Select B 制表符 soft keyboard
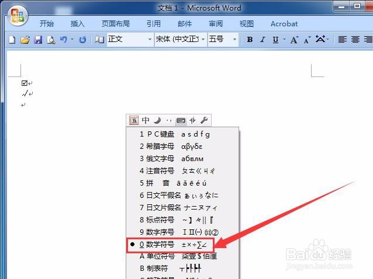 pyautogui.click(x=182, y=268)
